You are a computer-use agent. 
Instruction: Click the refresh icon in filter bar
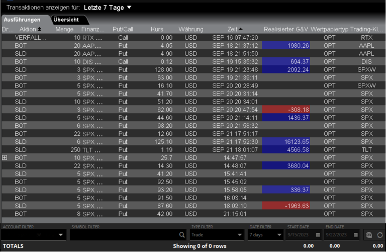point(380,234)
